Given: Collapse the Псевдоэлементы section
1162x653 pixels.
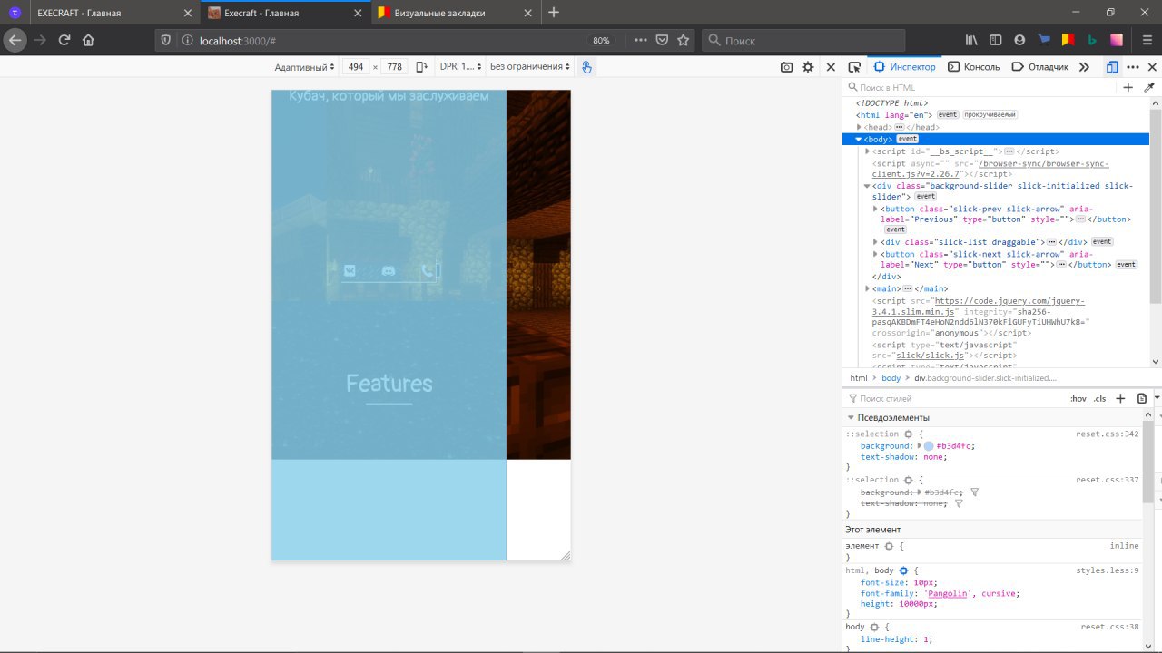Looking at the screenshot, I should click(851, 418).
